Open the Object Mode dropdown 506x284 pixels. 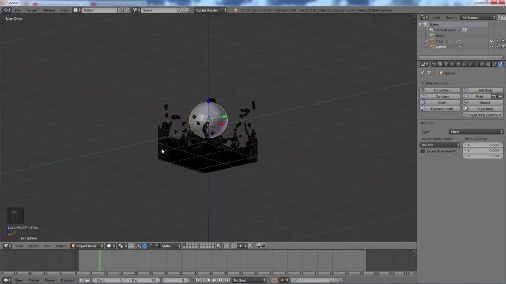(87, 246)
